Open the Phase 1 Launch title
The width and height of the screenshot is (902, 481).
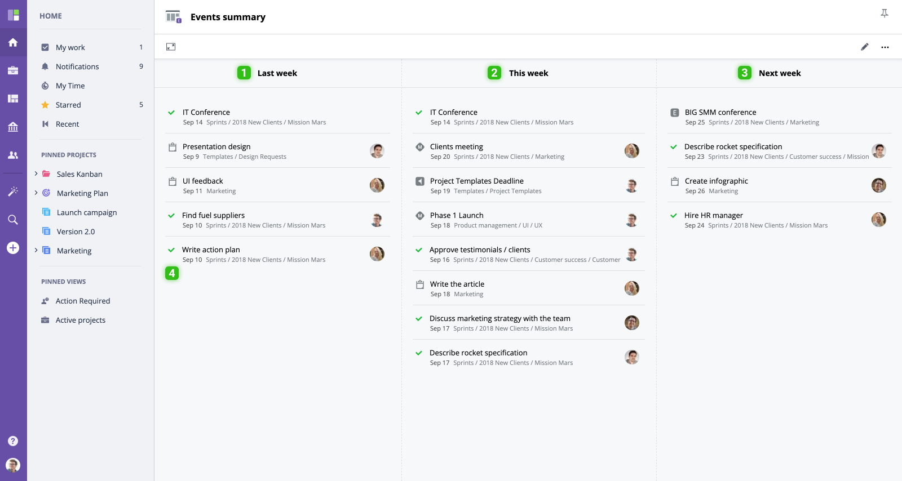[457, 215]
